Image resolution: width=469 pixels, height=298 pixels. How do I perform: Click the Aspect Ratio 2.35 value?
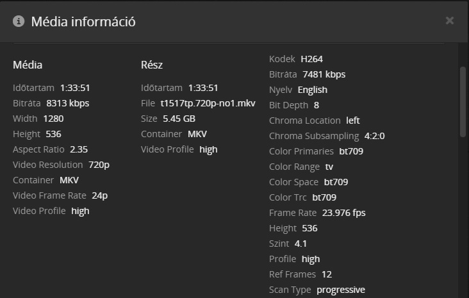[x=79, y=149]
